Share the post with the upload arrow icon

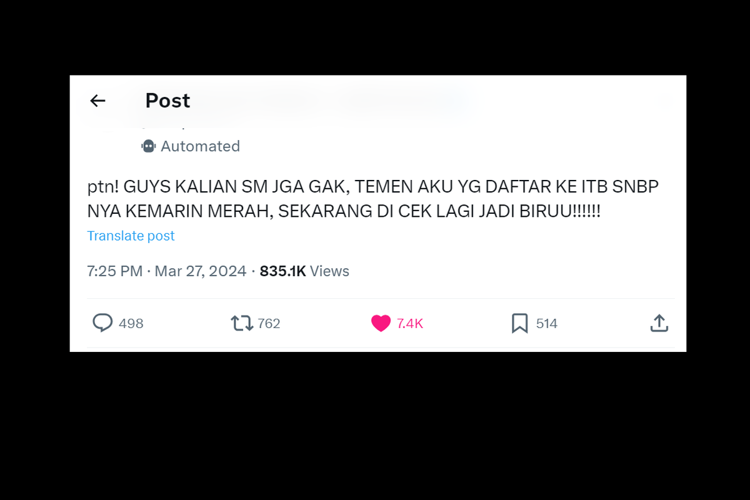659,323
